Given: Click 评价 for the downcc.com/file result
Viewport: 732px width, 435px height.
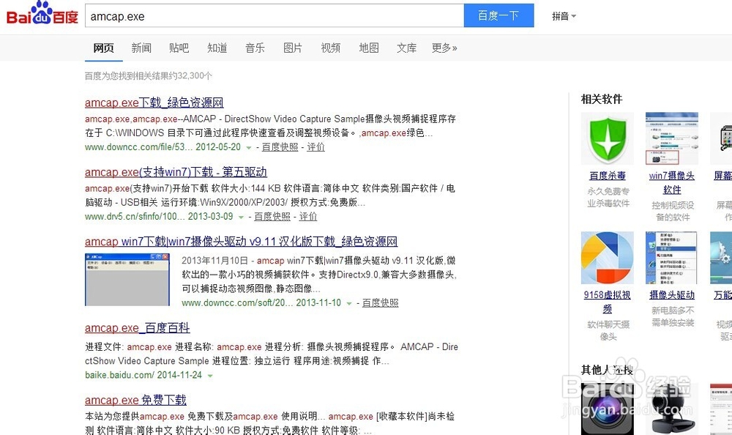Looking at the screenshot, I should tap(316, 146).
